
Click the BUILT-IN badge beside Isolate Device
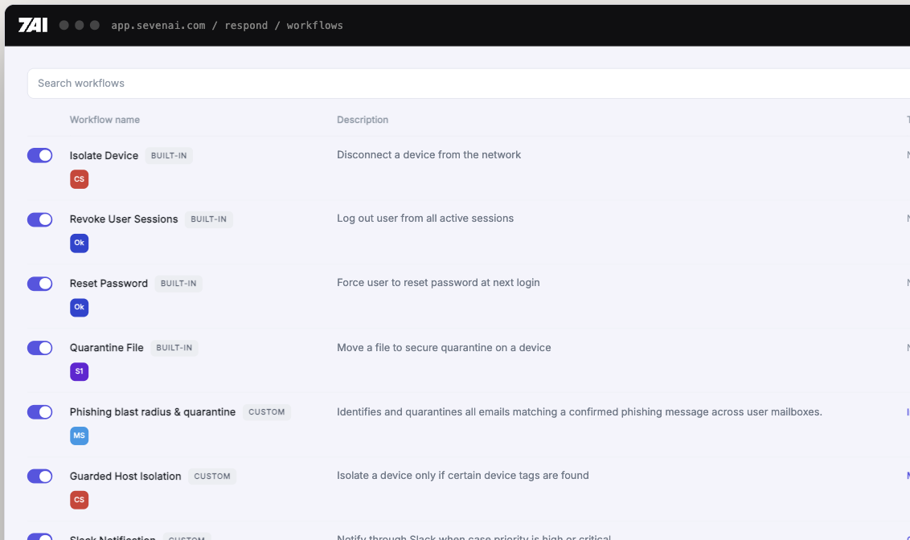coord(169,155)
